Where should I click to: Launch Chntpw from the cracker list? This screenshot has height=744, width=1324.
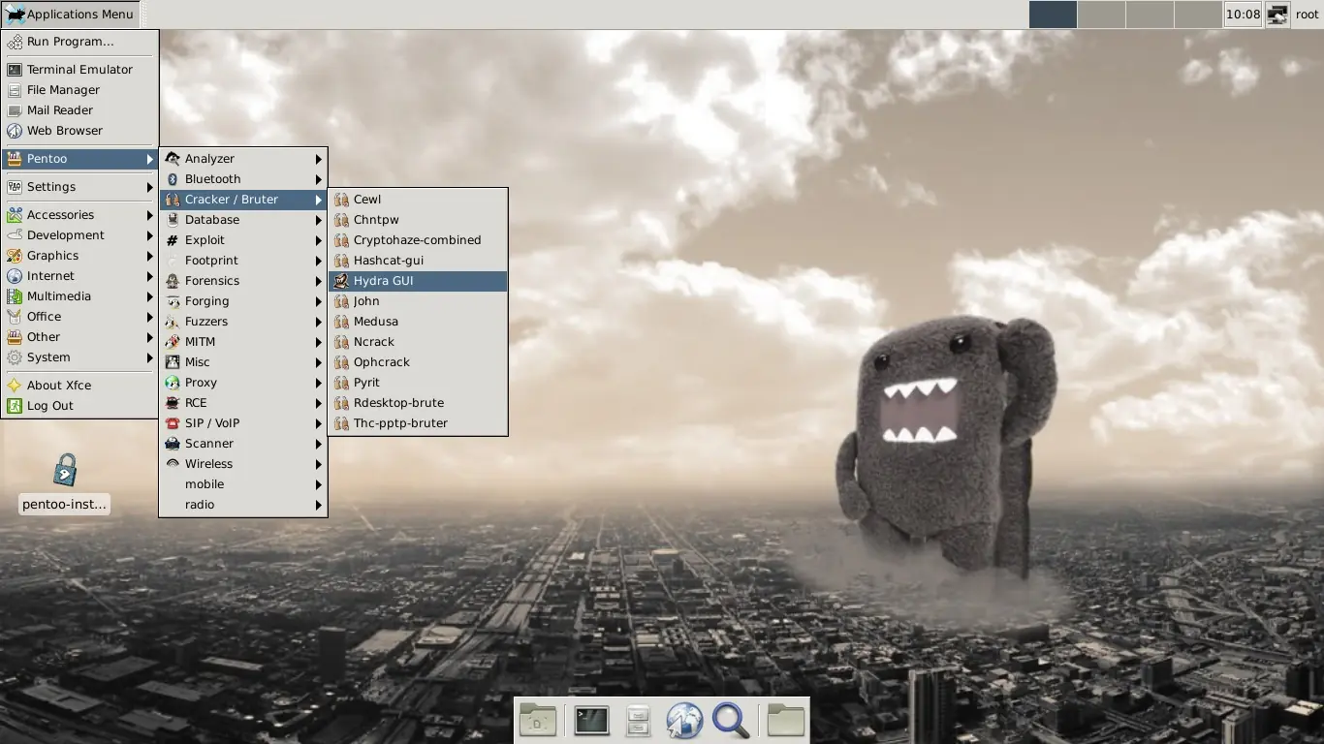click(x=418, y=220)
